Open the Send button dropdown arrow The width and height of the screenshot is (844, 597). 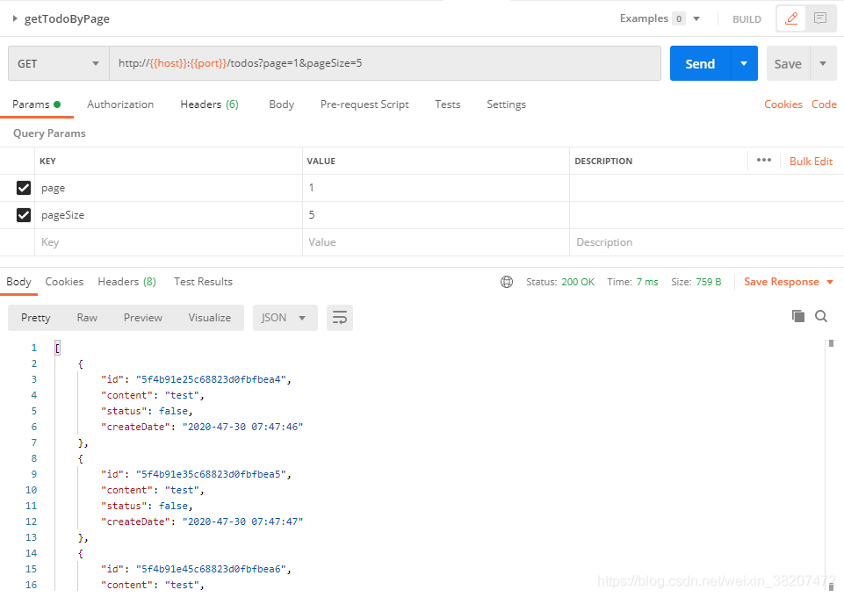click(742, 62)
